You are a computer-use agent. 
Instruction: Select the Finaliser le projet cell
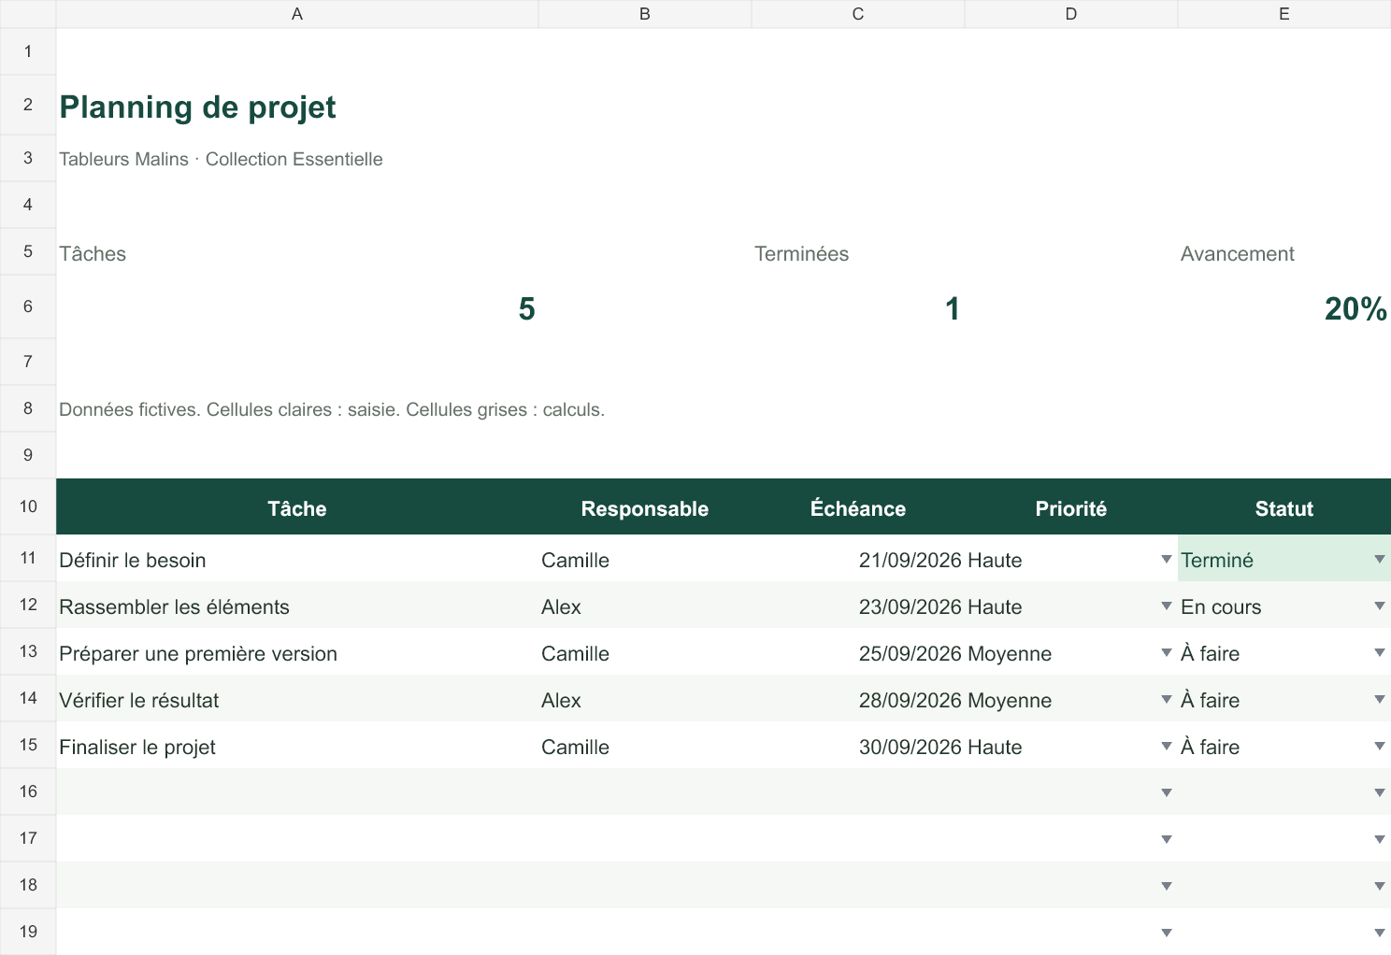coord(297,746)
